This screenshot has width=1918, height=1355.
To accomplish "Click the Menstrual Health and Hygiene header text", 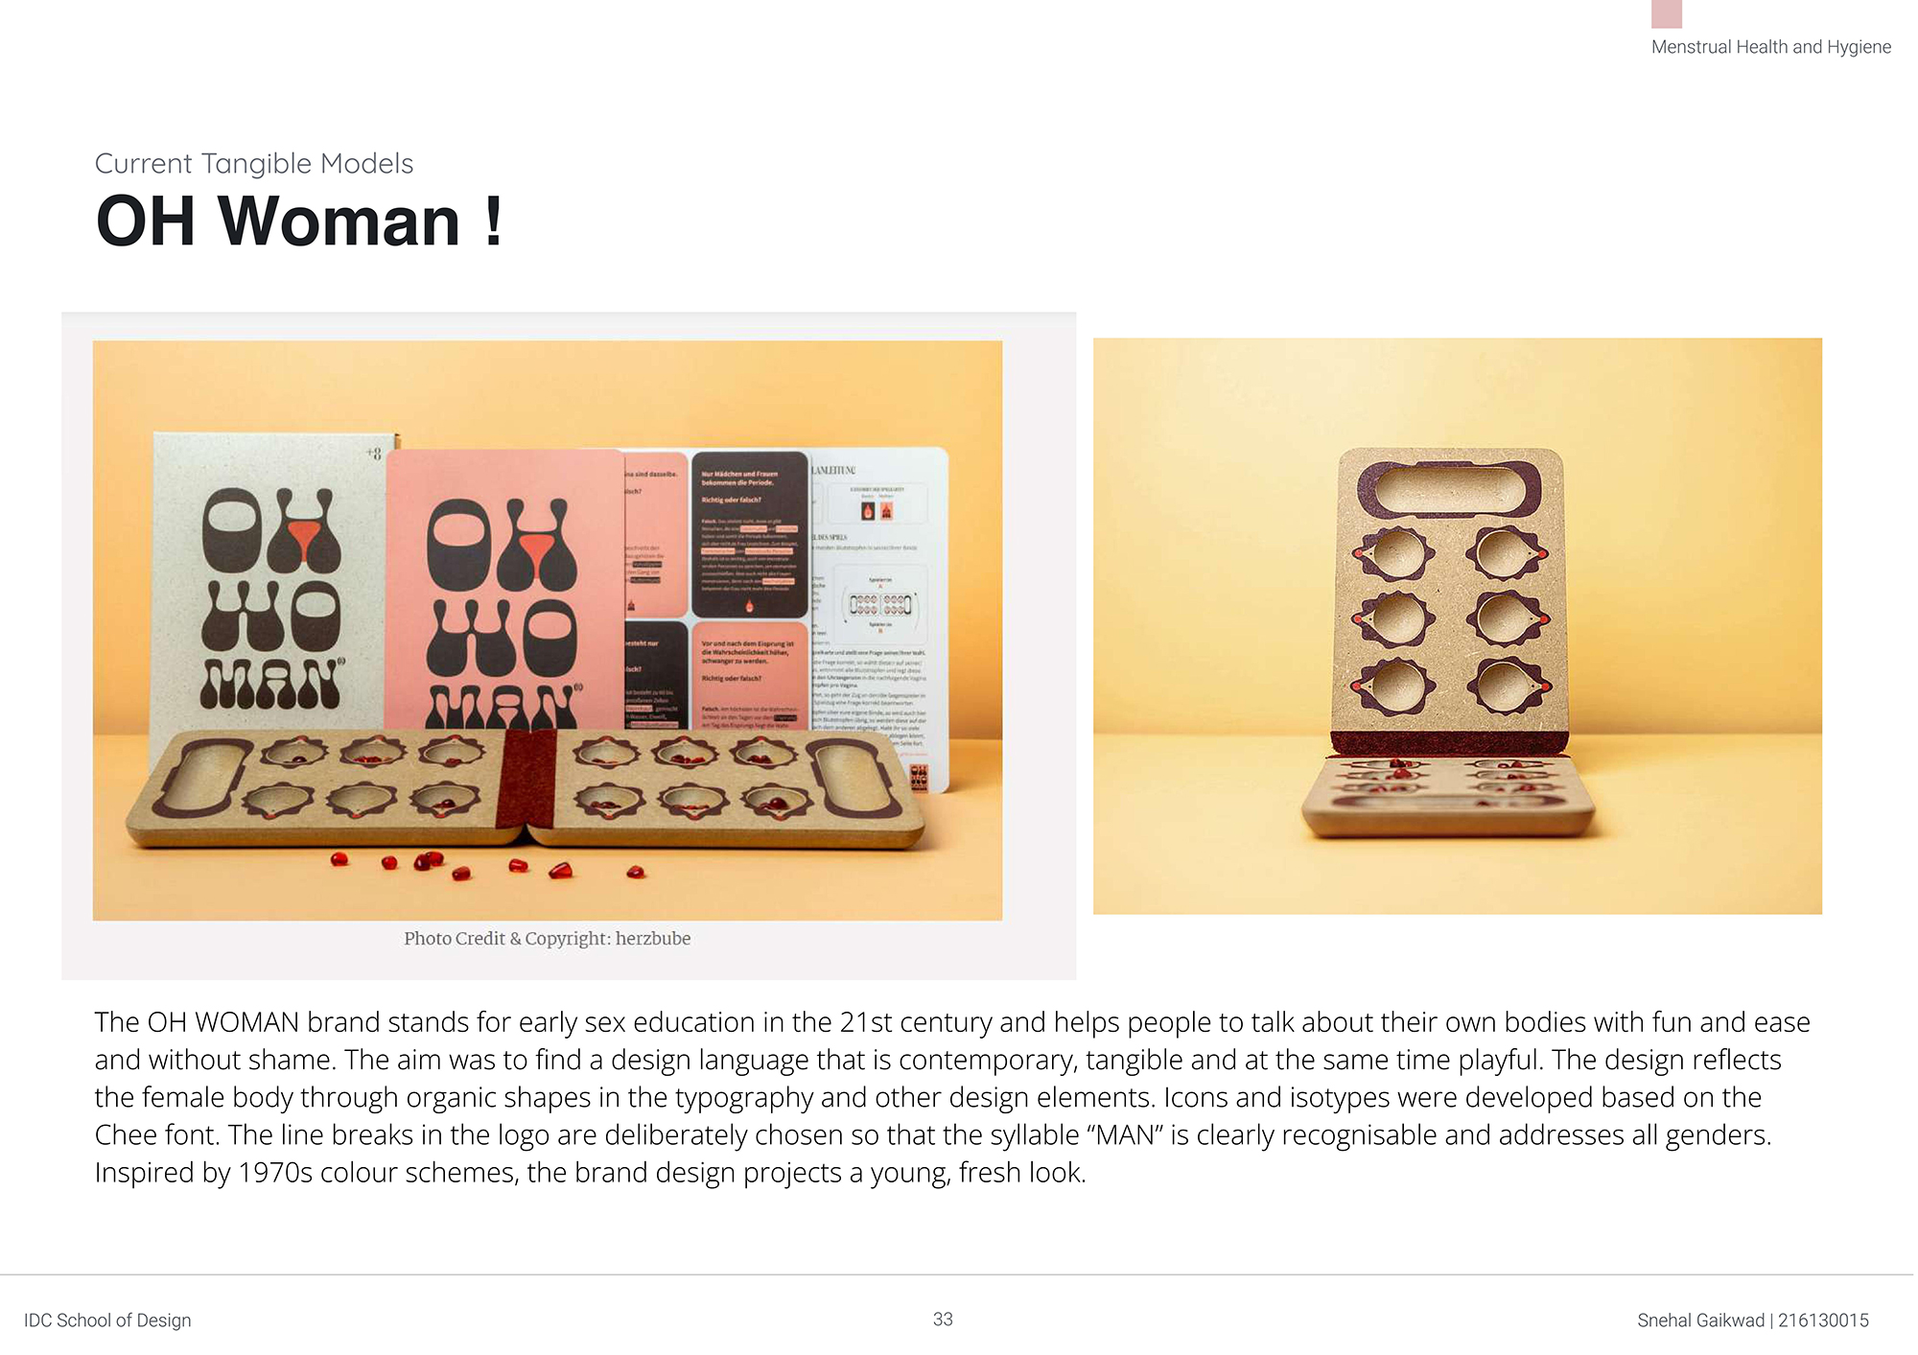I will click(1770, 47).
